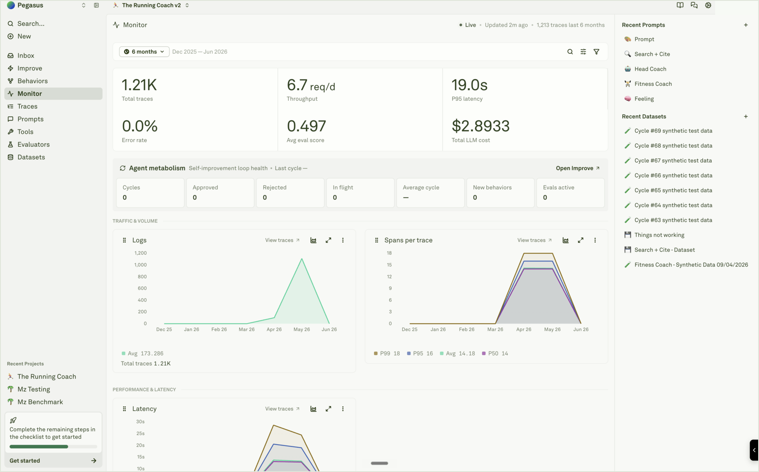This screenshot has width=759, height=472.
Task: Click the sidebar Search field
Action: point(53,24)
